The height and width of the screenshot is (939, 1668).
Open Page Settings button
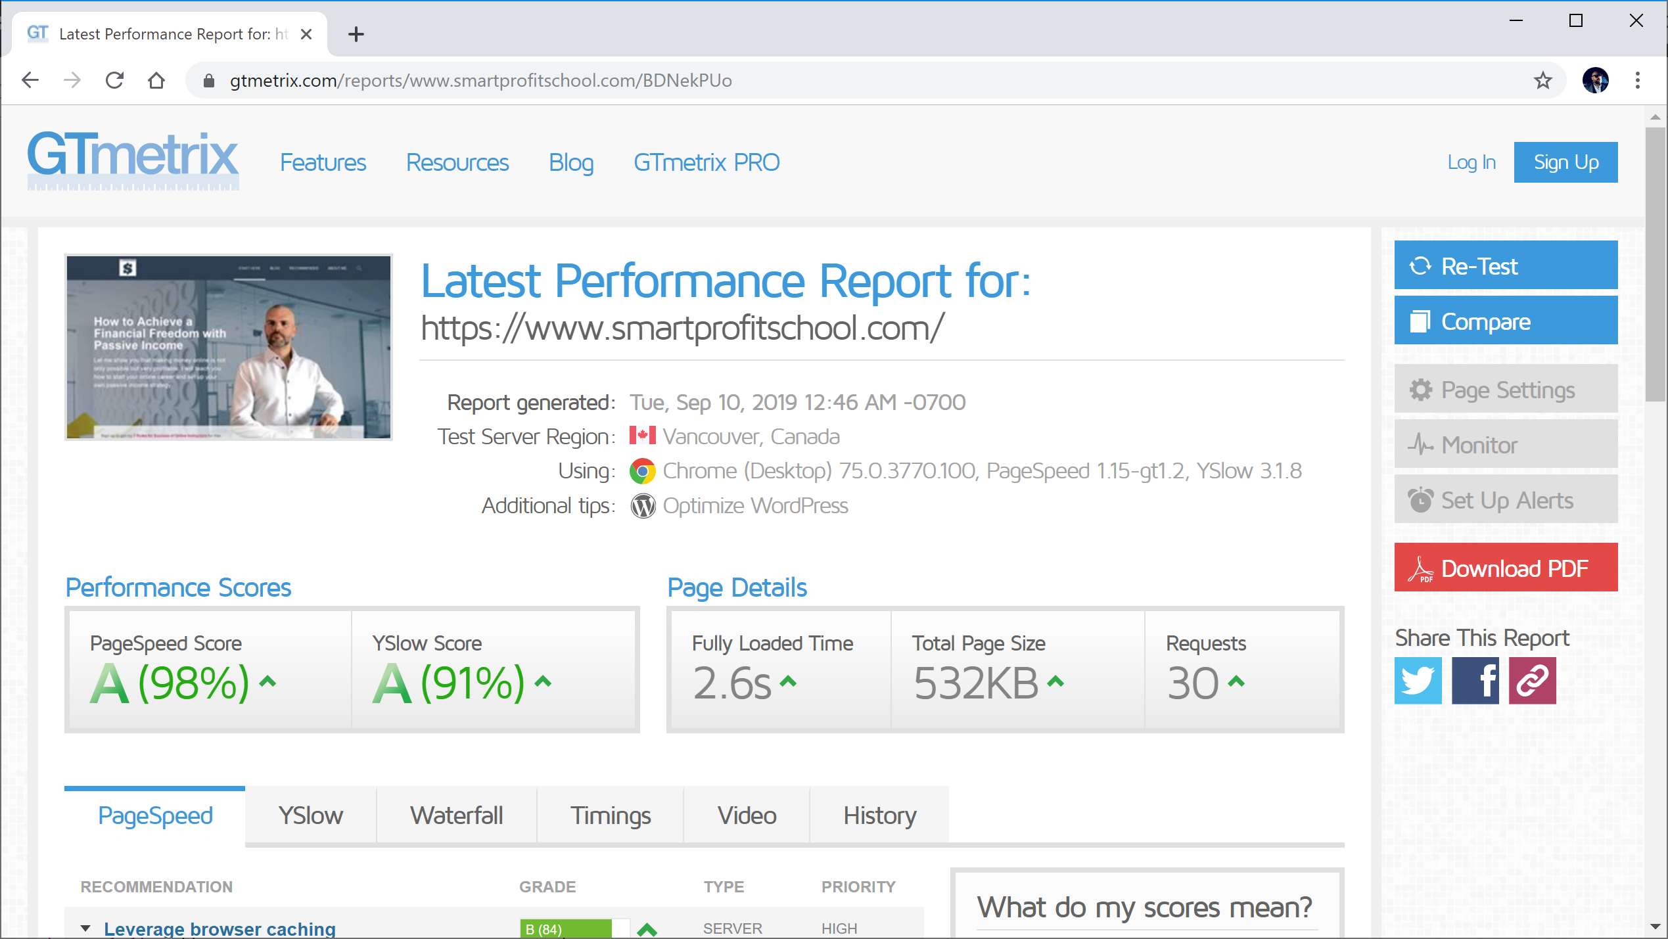pos(1506,389)
